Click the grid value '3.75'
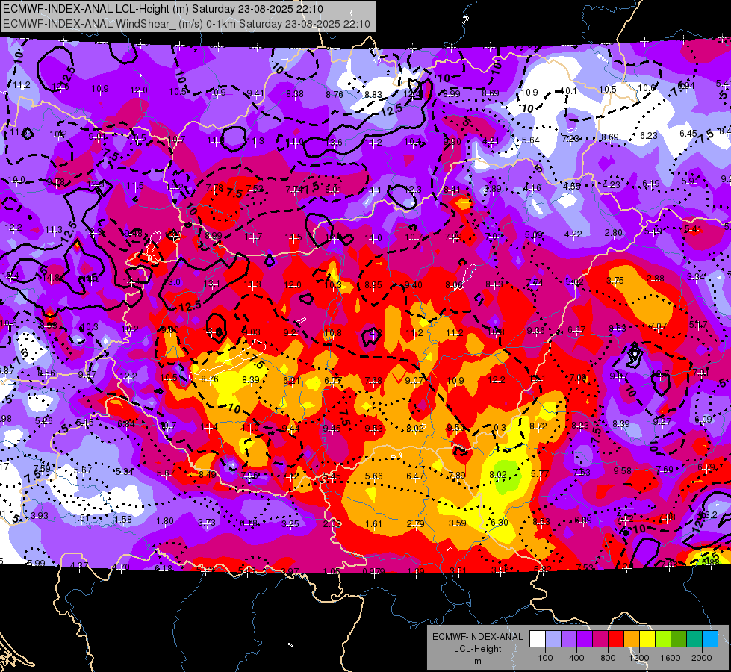 [x=615, y=280]
